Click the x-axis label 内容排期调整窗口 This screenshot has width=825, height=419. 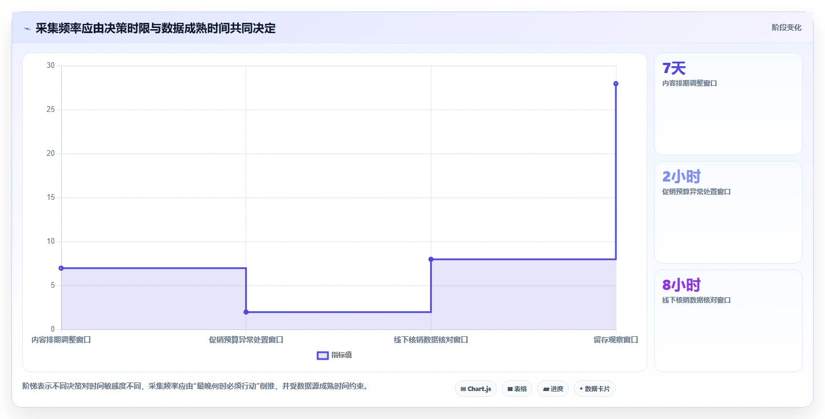coord(61,340)
